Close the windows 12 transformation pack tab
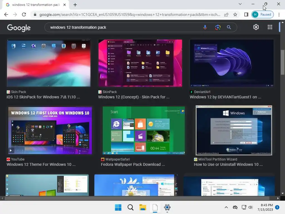Screen dimensions: 285x214 (x=65, y=5)
